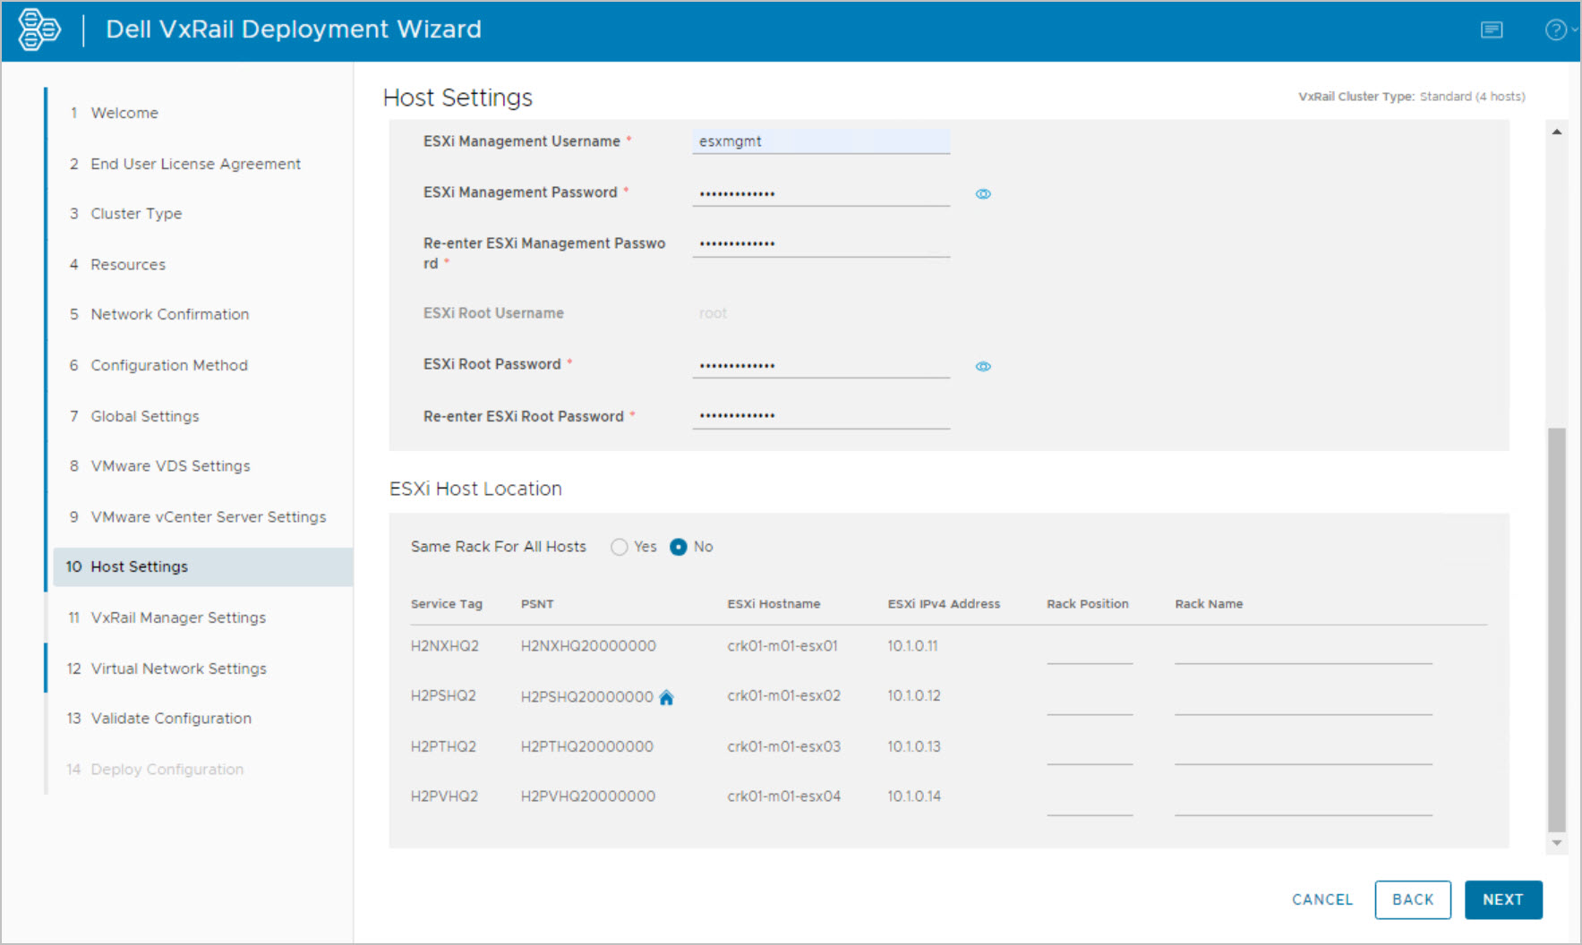
Task: Go to VxRail Manager Settings step
Action: [x=178, y=617]
